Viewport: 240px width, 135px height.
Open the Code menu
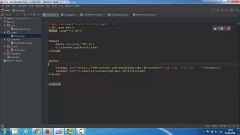pos(31,6)
